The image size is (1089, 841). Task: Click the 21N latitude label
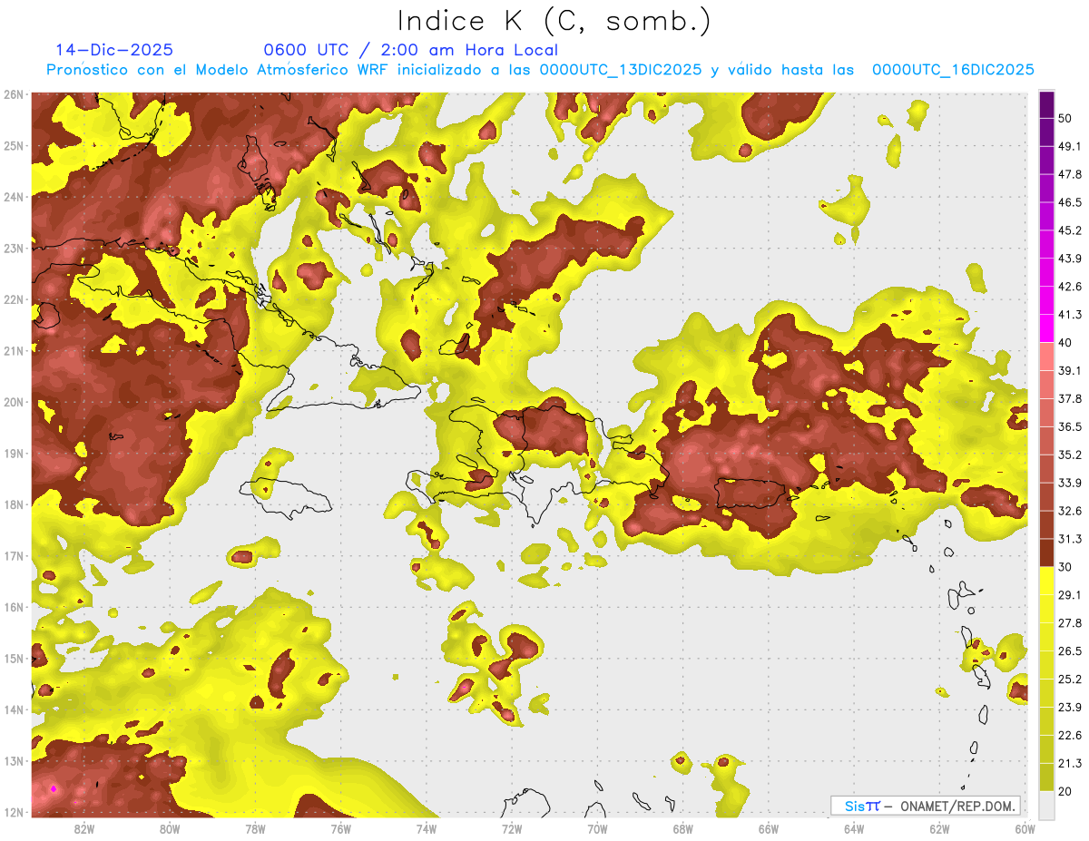pos(14,350)
